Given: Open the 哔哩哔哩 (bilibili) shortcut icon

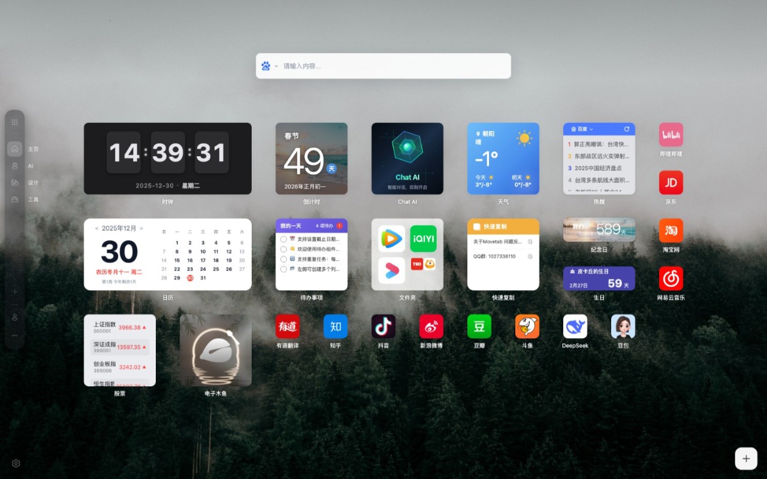Looking at the screenshot, I should tap(671, 135).
